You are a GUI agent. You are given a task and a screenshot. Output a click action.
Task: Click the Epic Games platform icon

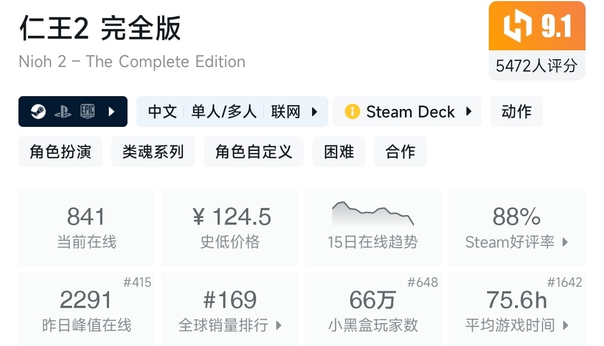point(87,111)
